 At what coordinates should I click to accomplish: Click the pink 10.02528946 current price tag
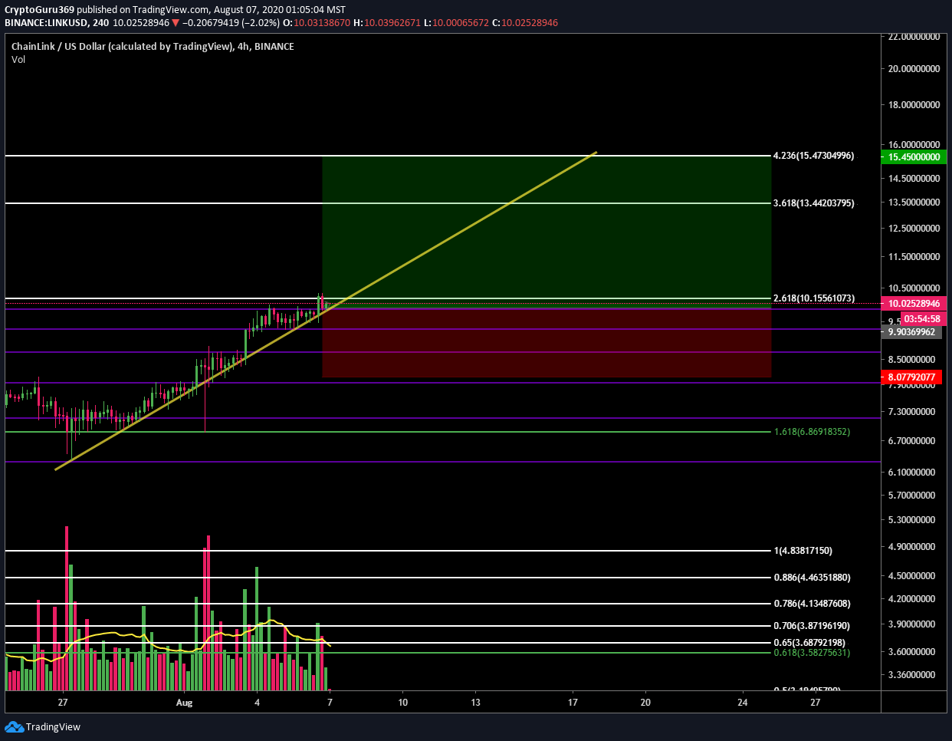pos(914,304)
